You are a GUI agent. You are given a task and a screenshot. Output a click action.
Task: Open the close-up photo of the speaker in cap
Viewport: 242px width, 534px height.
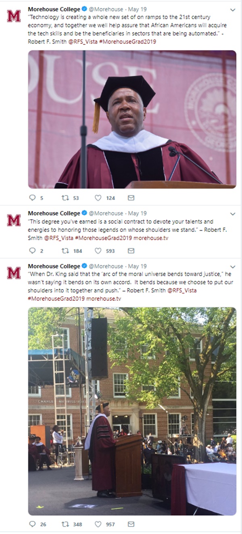pos(132,119)
